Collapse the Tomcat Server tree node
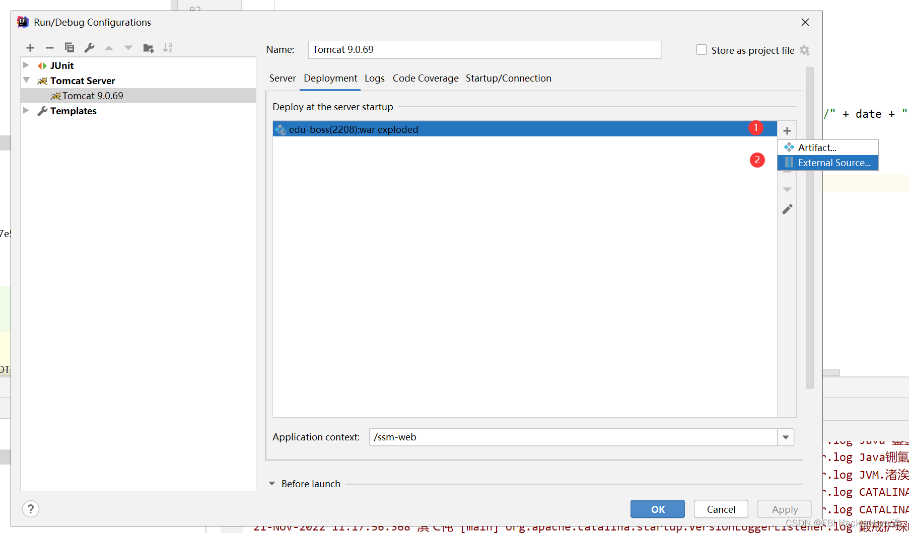This screenshot has height=533, width=909. [x=26, y=81]
